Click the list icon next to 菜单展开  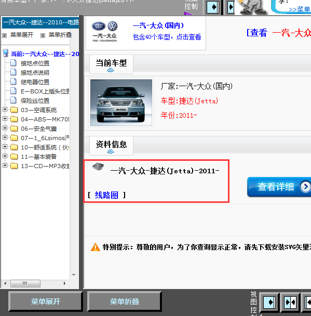point(5,36)
